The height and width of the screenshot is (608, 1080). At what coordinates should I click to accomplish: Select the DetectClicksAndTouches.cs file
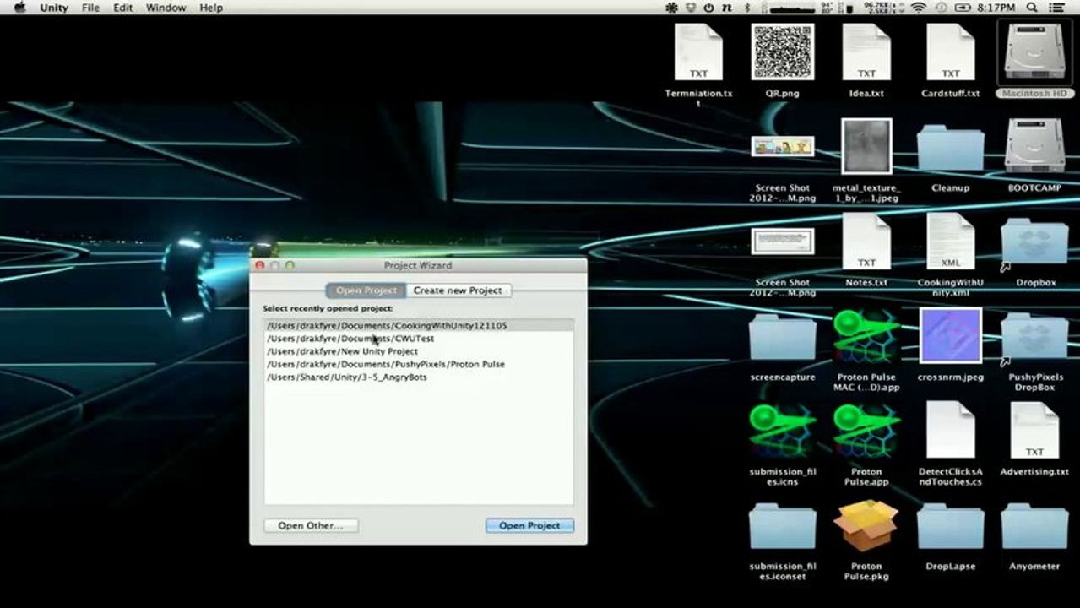pos(951,431)
